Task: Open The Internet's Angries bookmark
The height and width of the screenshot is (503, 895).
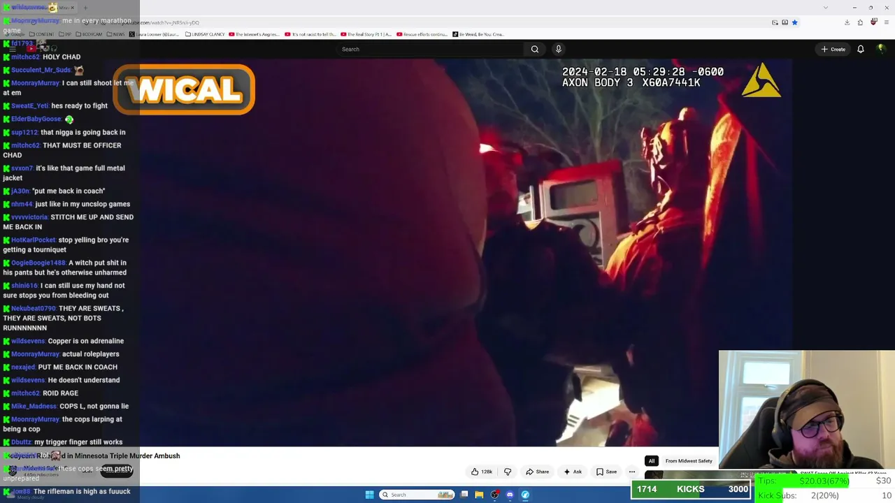Action: 255,34
